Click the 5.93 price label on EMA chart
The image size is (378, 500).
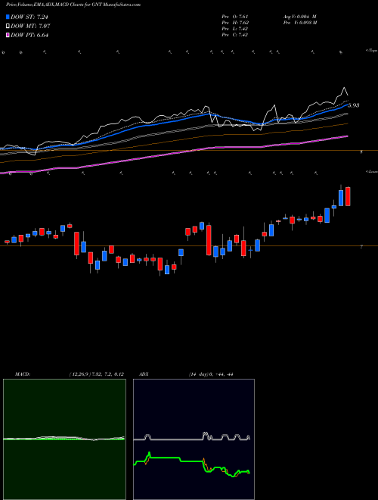click(353, 105)
